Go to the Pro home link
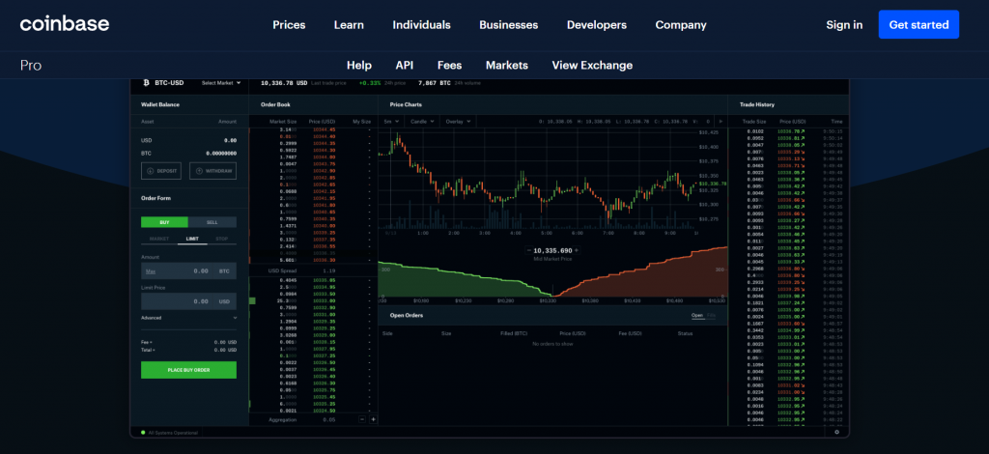989x454 pixels. pyautogui.click(x=31, y=65)
